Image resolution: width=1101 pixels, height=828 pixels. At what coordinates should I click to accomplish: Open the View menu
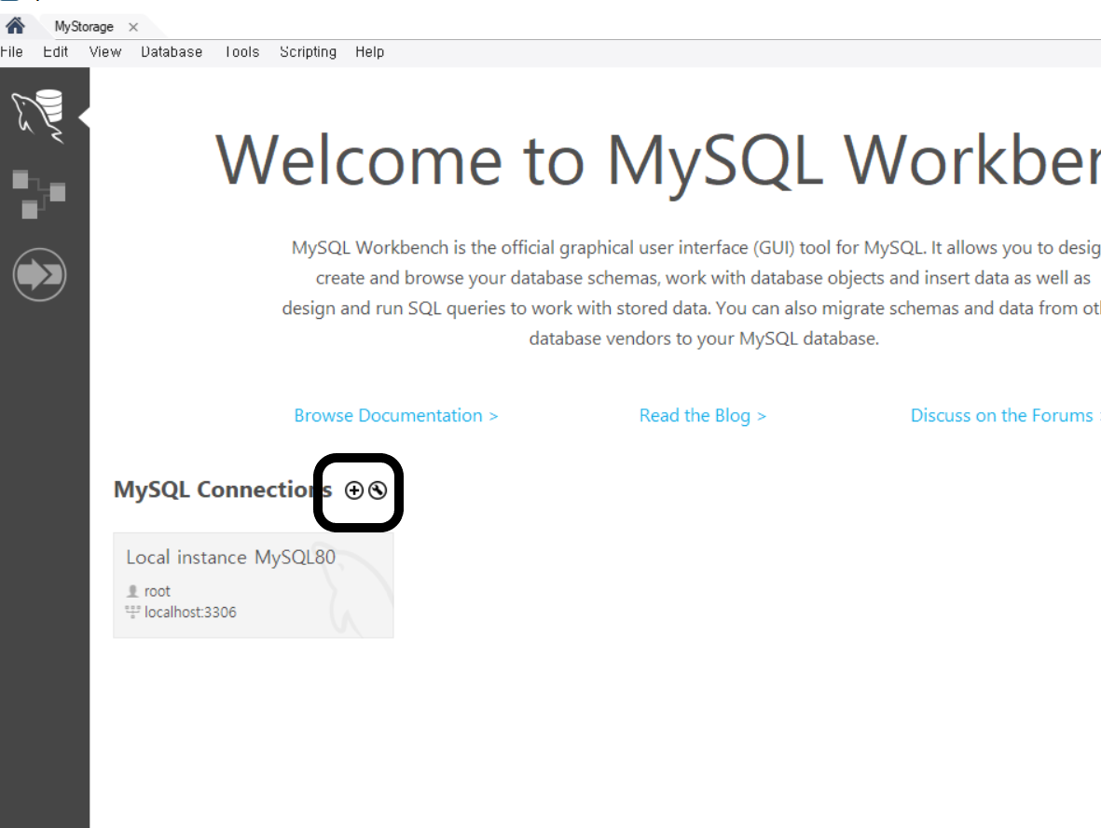105,52
